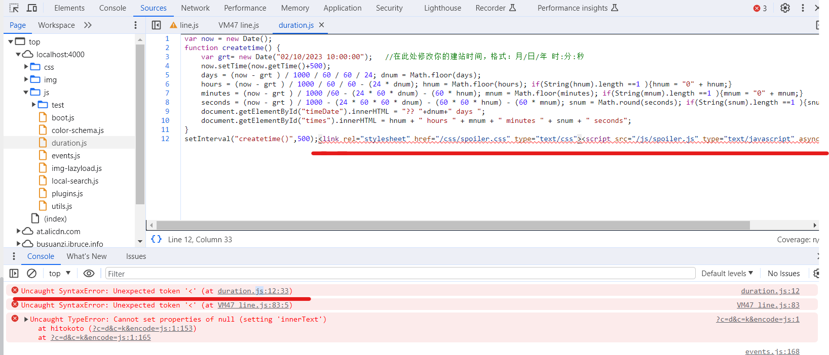829x355 pixels.
Task: Activate the inspect element picker icon
Action: tap(14, 8)
